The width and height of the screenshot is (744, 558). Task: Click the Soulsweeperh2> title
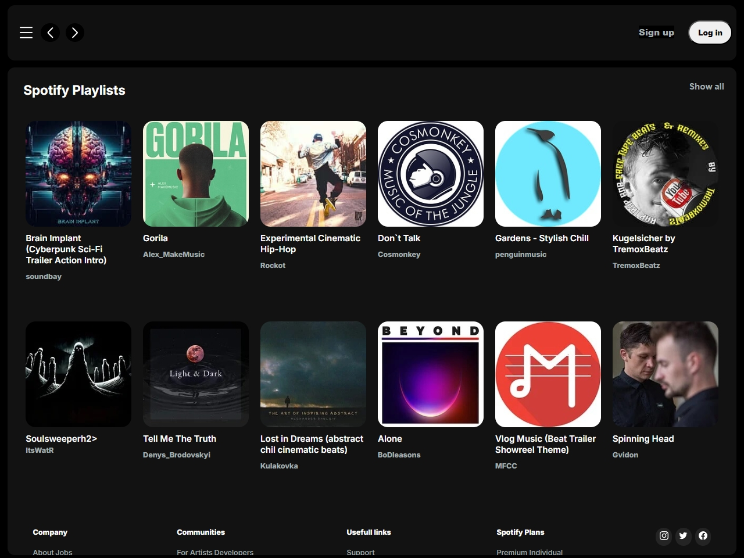pyautogui.click(x=61, y=439)
